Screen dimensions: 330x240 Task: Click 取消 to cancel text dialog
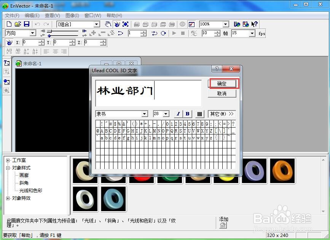222,93
